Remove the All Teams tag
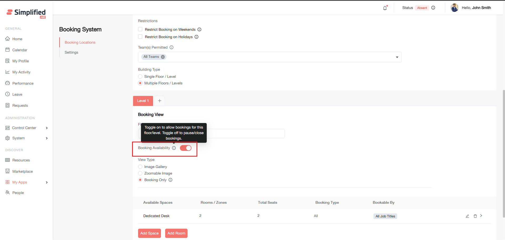 point(163,57)
